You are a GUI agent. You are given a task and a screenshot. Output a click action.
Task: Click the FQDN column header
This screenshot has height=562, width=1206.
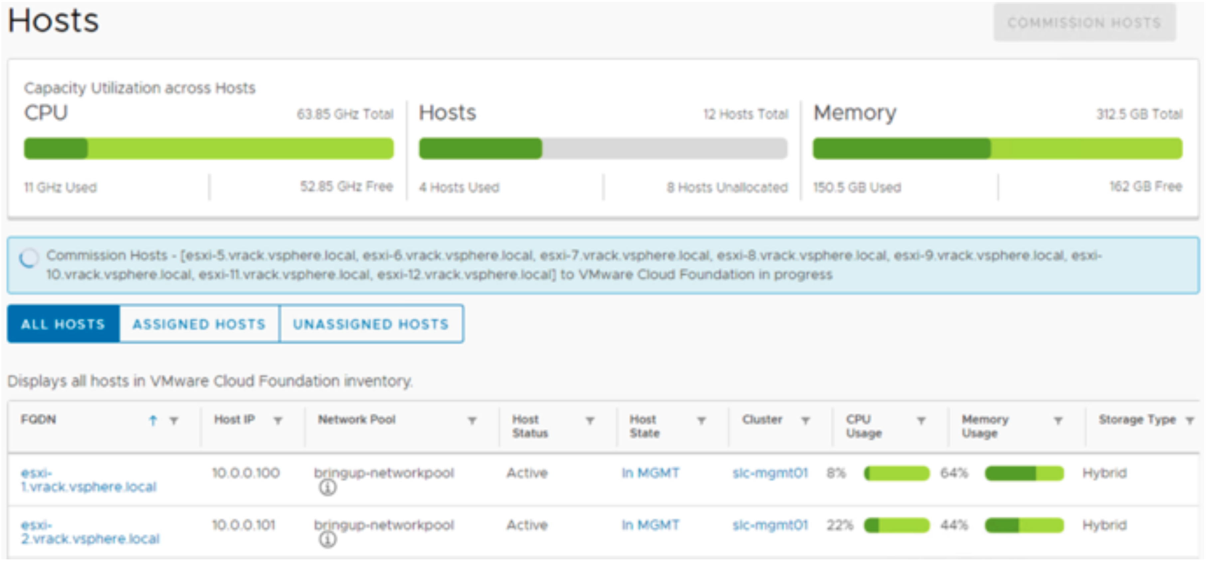38,420
